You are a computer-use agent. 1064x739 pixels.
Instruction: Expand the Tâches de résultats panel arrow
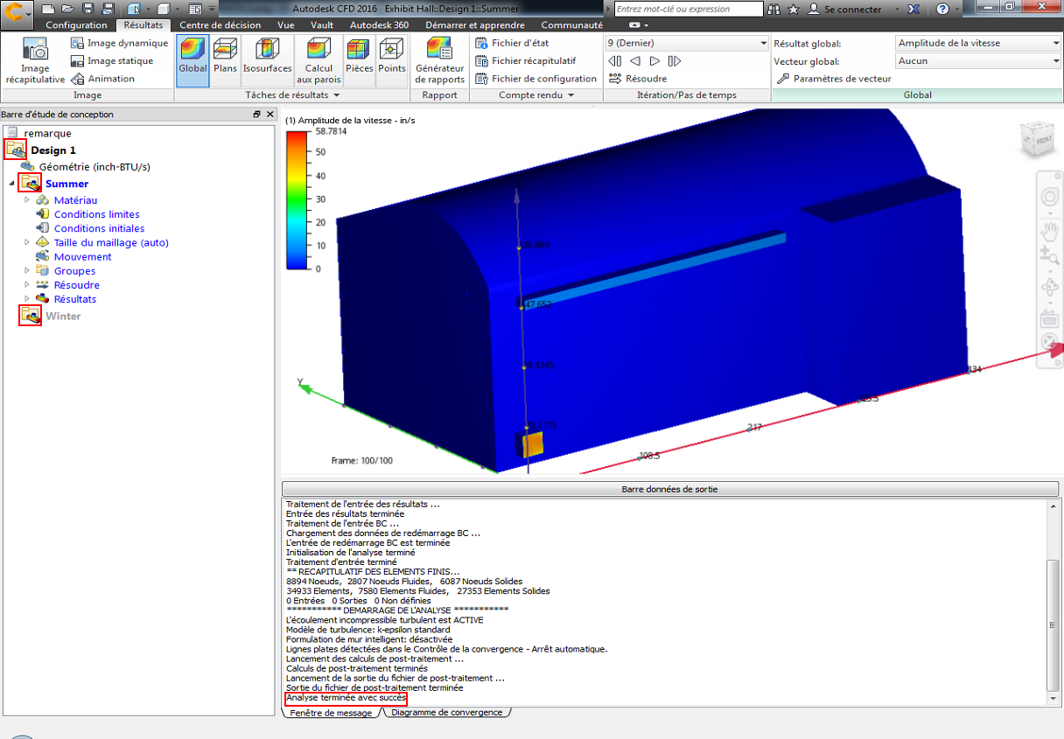coord(337,95)
